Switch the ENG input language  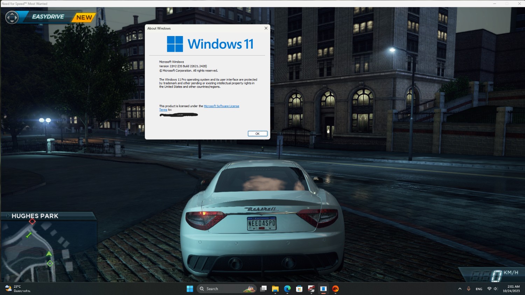point(479,289)
